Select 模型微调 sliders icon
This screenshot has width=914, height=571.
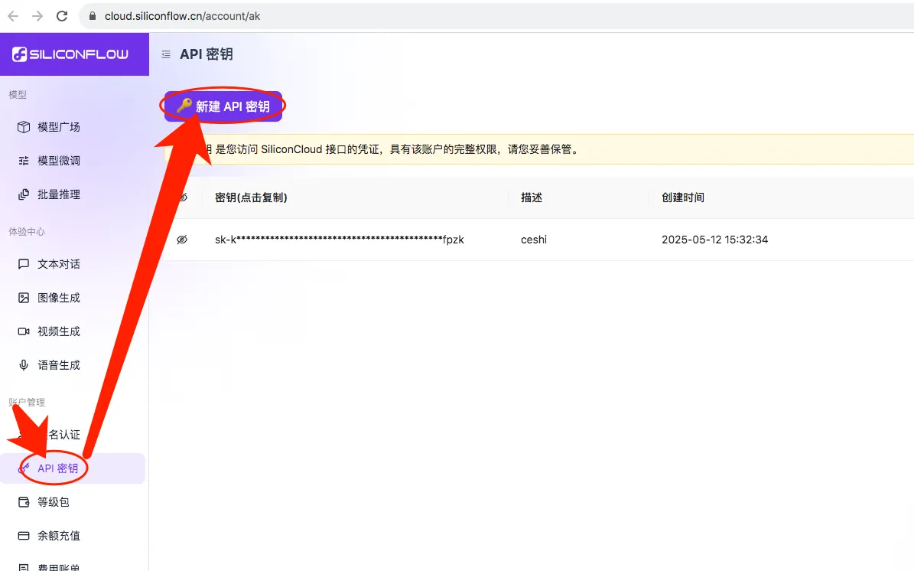[x=23, y=161]
